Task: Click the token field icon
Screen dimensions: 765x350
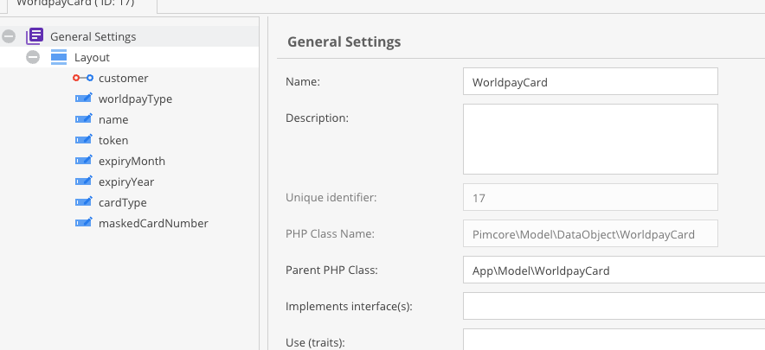Action: [x=83, y=140]
